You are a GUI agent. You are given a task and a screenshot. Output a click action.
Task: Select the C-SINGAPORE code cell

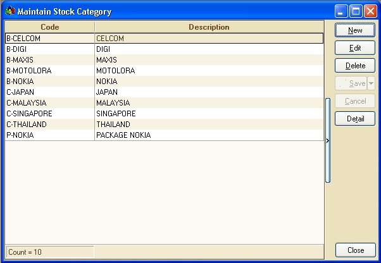click(50, 114)
